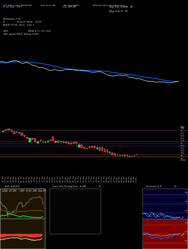Click the red RSI chart panel
The height and width of the screenshot is (249, 188).
point(165,234)
